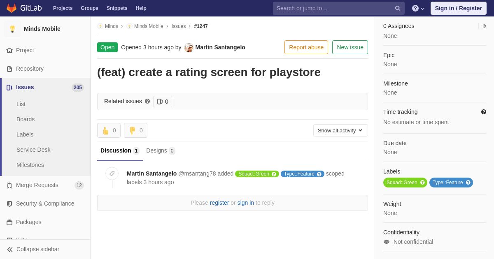Viewport: 494px width, 259px height.
Task: Click the search magnifier icon
Action: click(x=398, y=8)
